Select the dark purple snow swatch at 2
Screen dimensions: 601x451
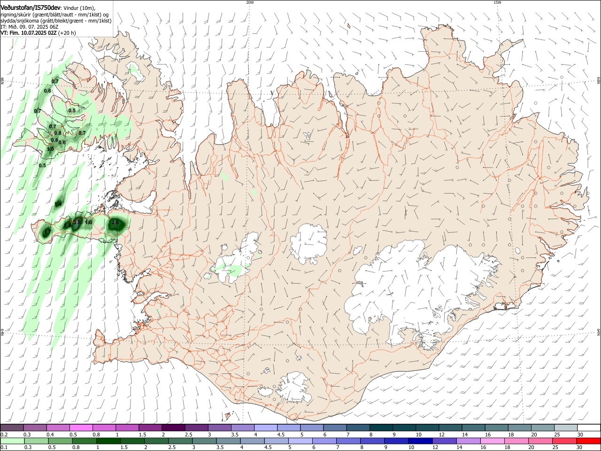point(173,428)
